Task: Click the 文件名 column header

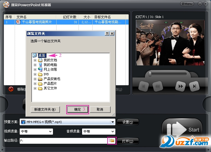Action: [x=35, y=17]
